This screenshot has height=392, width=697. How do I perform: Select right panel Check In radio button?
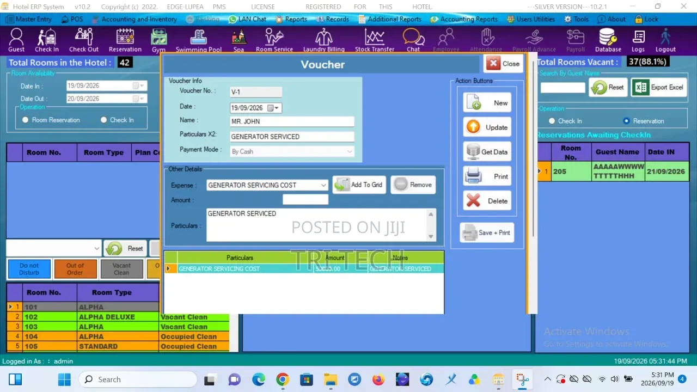pos(552,121)
